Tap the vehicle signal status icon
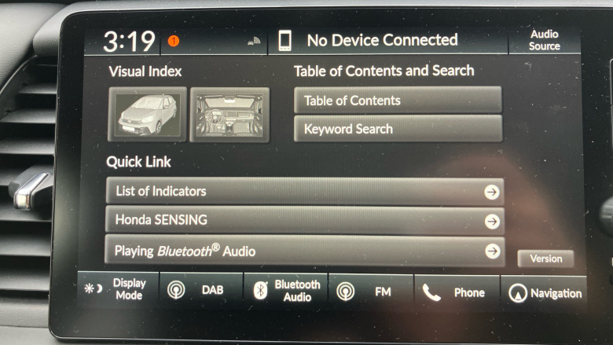This screenshot has width=613, height=345. click(x=254, y=41)
